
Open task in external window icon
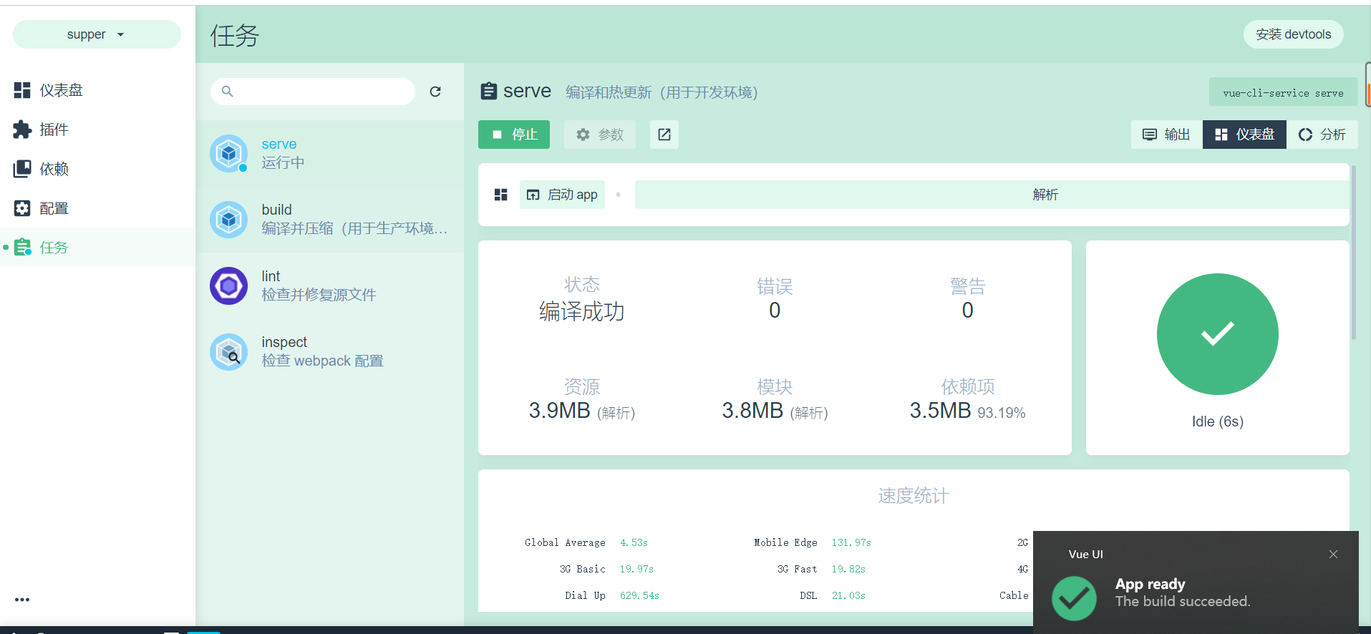tap(664, 135)
